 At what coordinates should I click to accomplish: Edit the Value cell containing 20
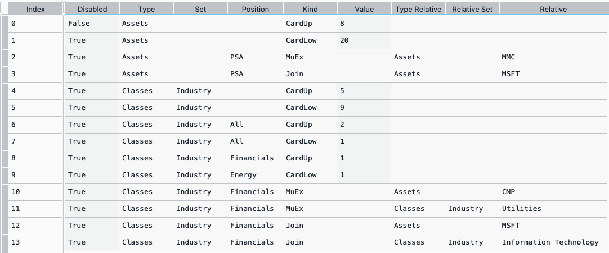pyautogui.click(x=364, y=40)
